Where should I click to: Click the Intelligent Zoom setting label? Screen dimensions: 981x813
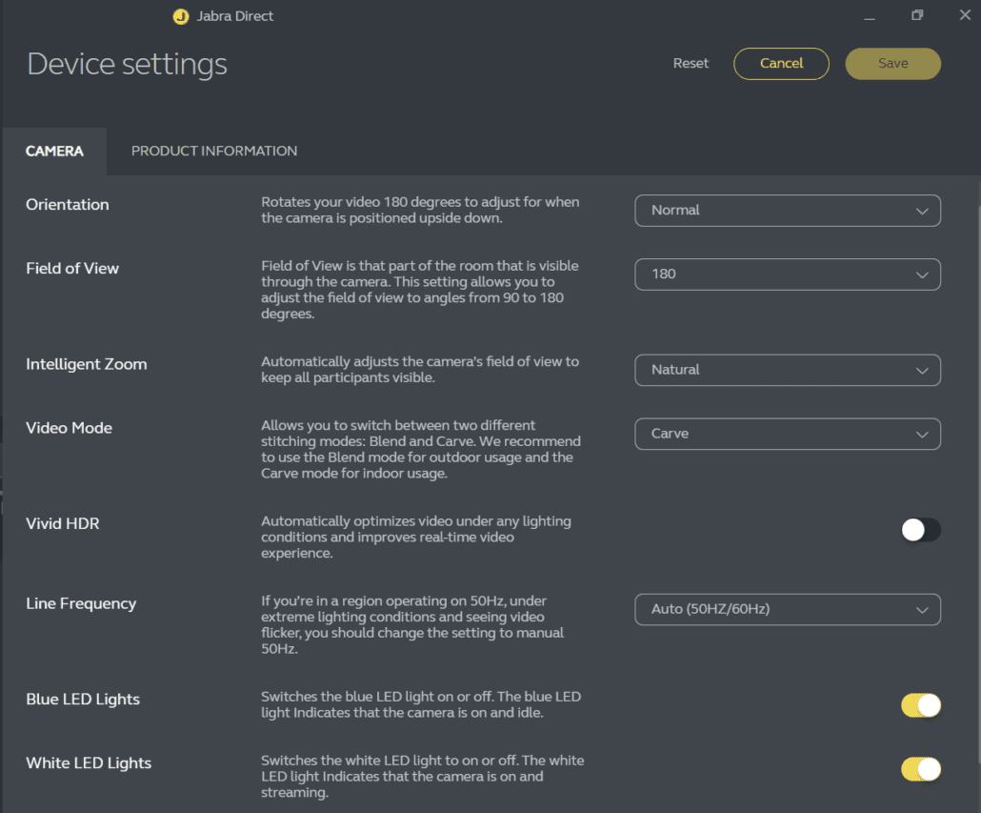(x=87, y=364)
